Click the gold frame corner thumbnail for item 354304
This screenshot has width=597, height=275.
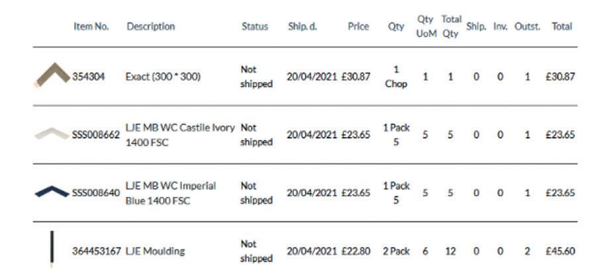(x=52, y=75)
